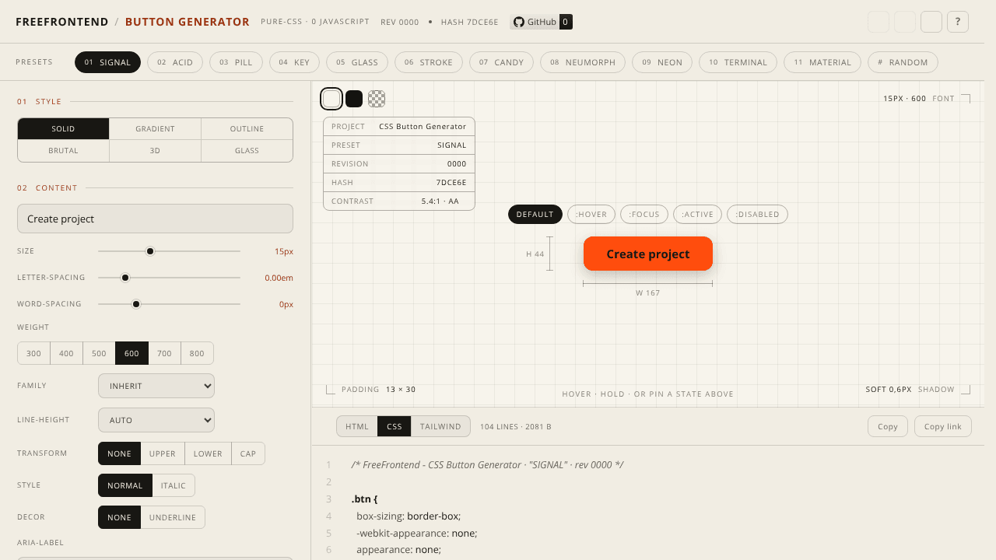The height and width of the screenshot is (560, 996).
Task: Pick the Brutal style option
Action: (63, 151)
